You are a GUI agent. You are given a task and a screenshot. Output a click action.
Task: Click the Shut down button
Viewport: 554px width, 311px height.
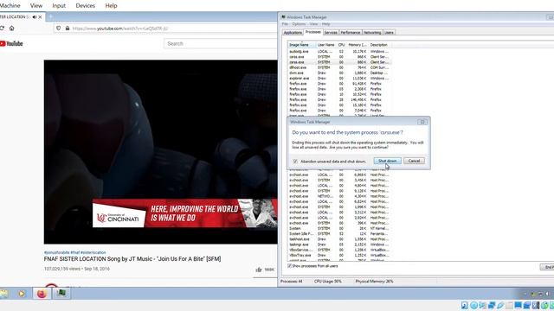pyautogui.click(x=387, y=161)
